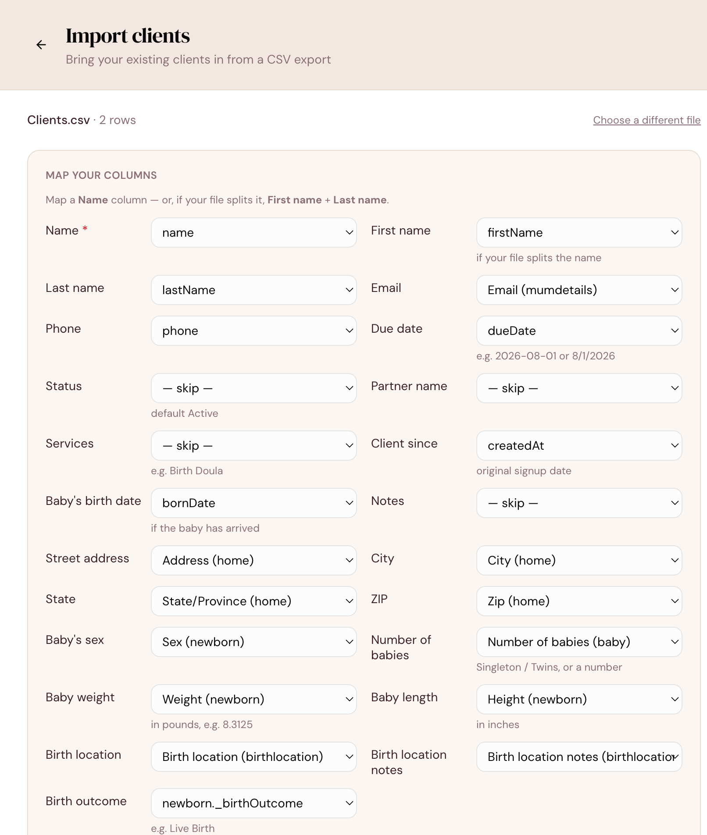The width and height of the screenshot is (707, 835).
Task: Click the MAP YOUR COLUMNS heading
Action: pos(101,175)
